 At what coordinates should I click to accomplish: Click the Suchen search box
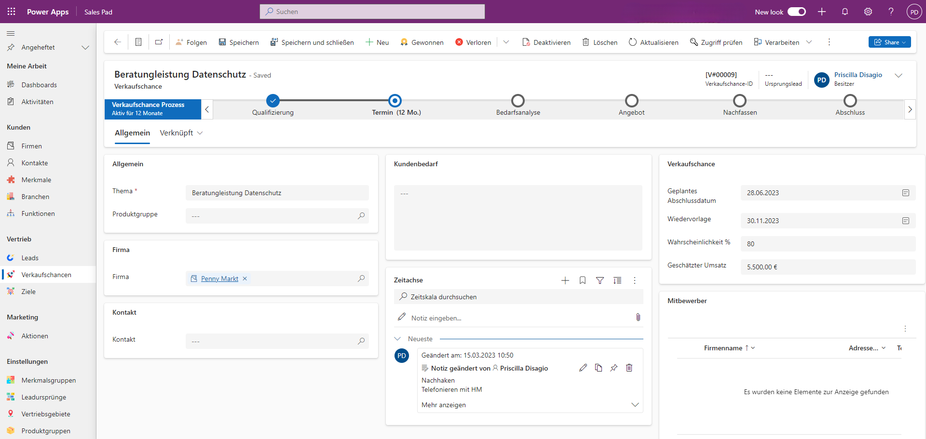point(372,12)
